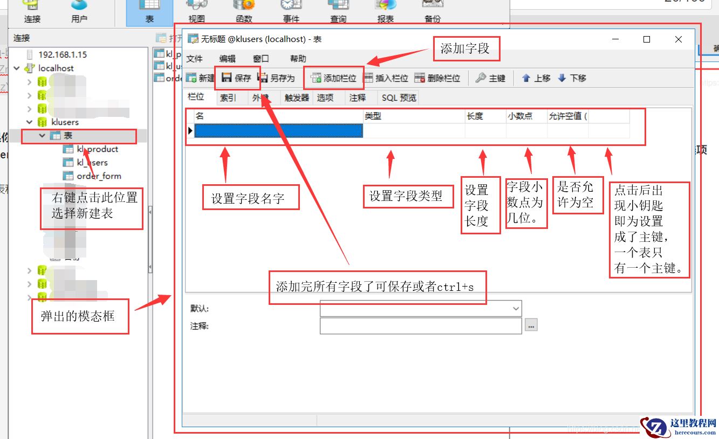This screenshot has width=719, height=439.
Task: Click the 用户 (Users) icon
Action: [x=78, y=11]
